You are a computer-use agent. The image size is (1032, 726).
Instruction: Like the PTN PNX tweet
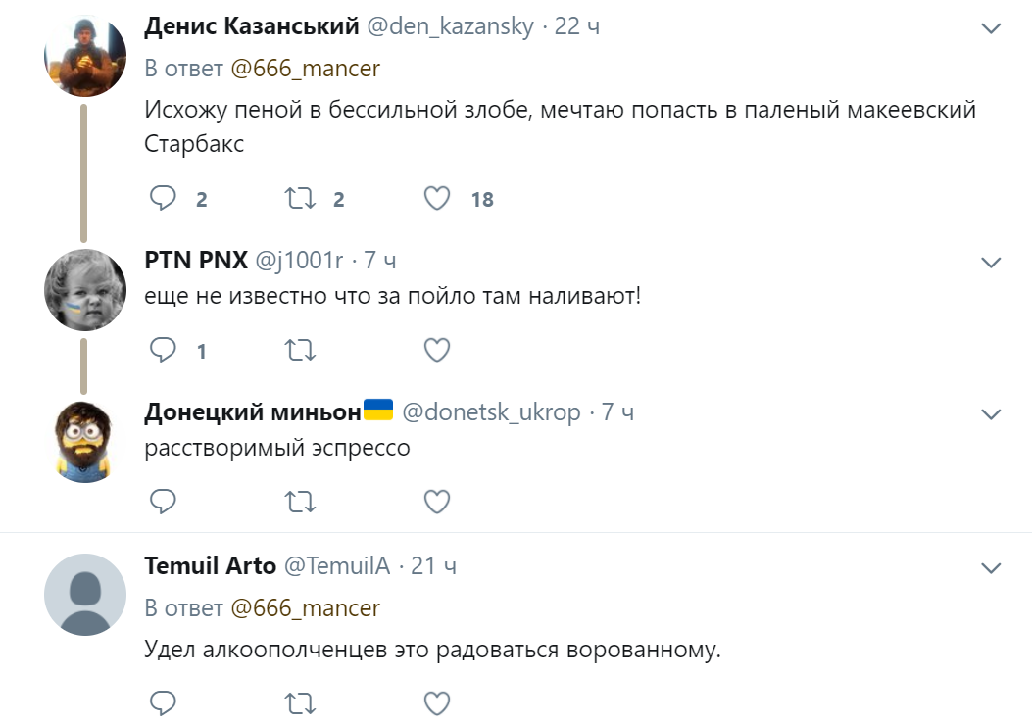436,350
